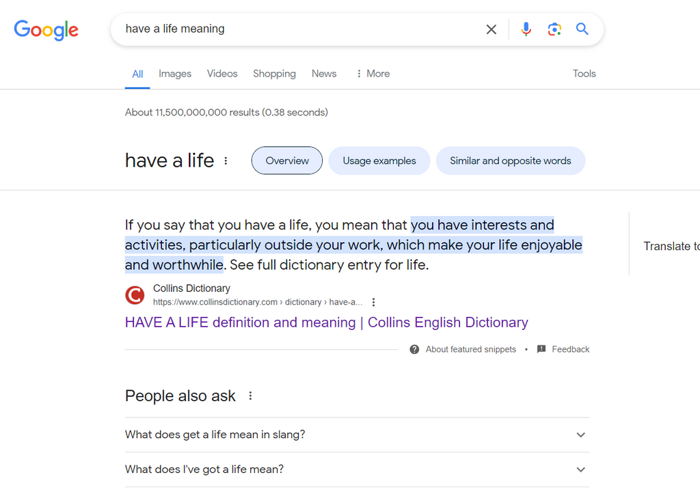Open three-dot options next to Collins Dictionary URL
700x492 pixels.
(374, 302)
